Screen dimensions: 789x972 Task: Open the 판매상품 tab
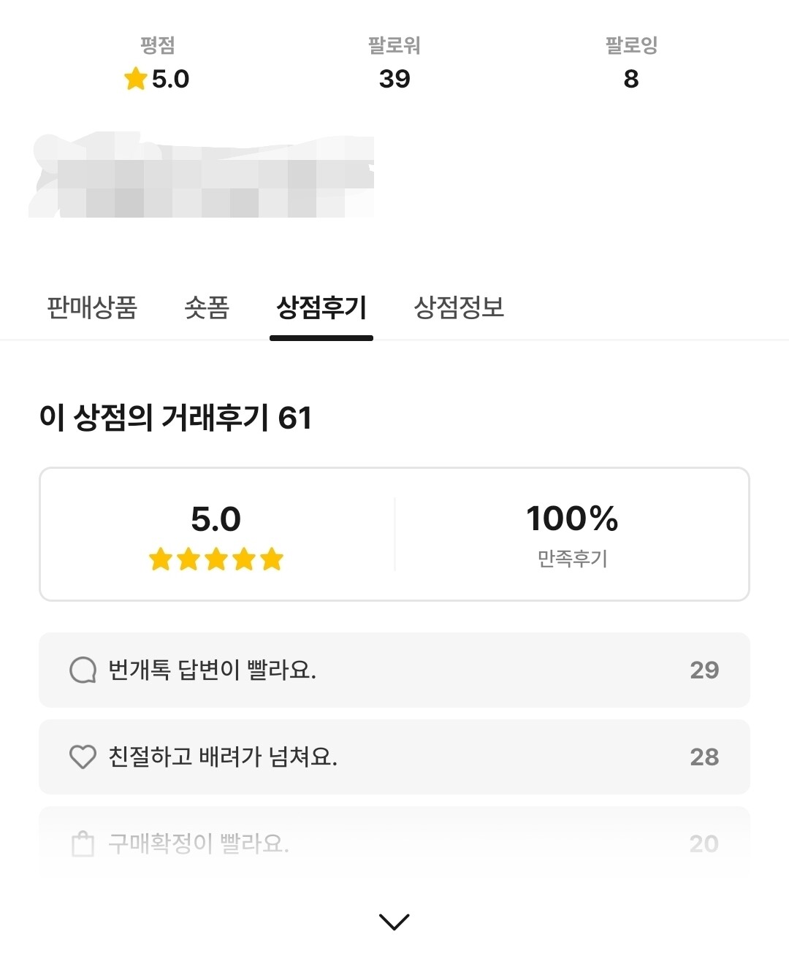coord(92,307)
